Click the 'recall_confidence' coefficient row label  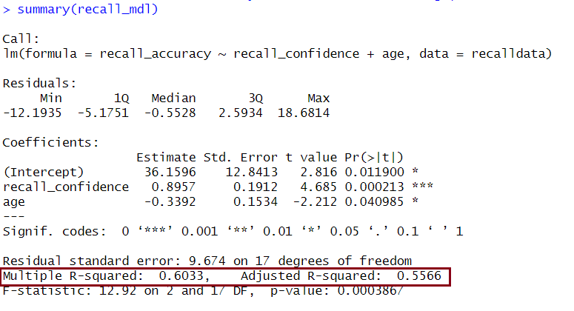pyautogui.click(x=66, y=187)
